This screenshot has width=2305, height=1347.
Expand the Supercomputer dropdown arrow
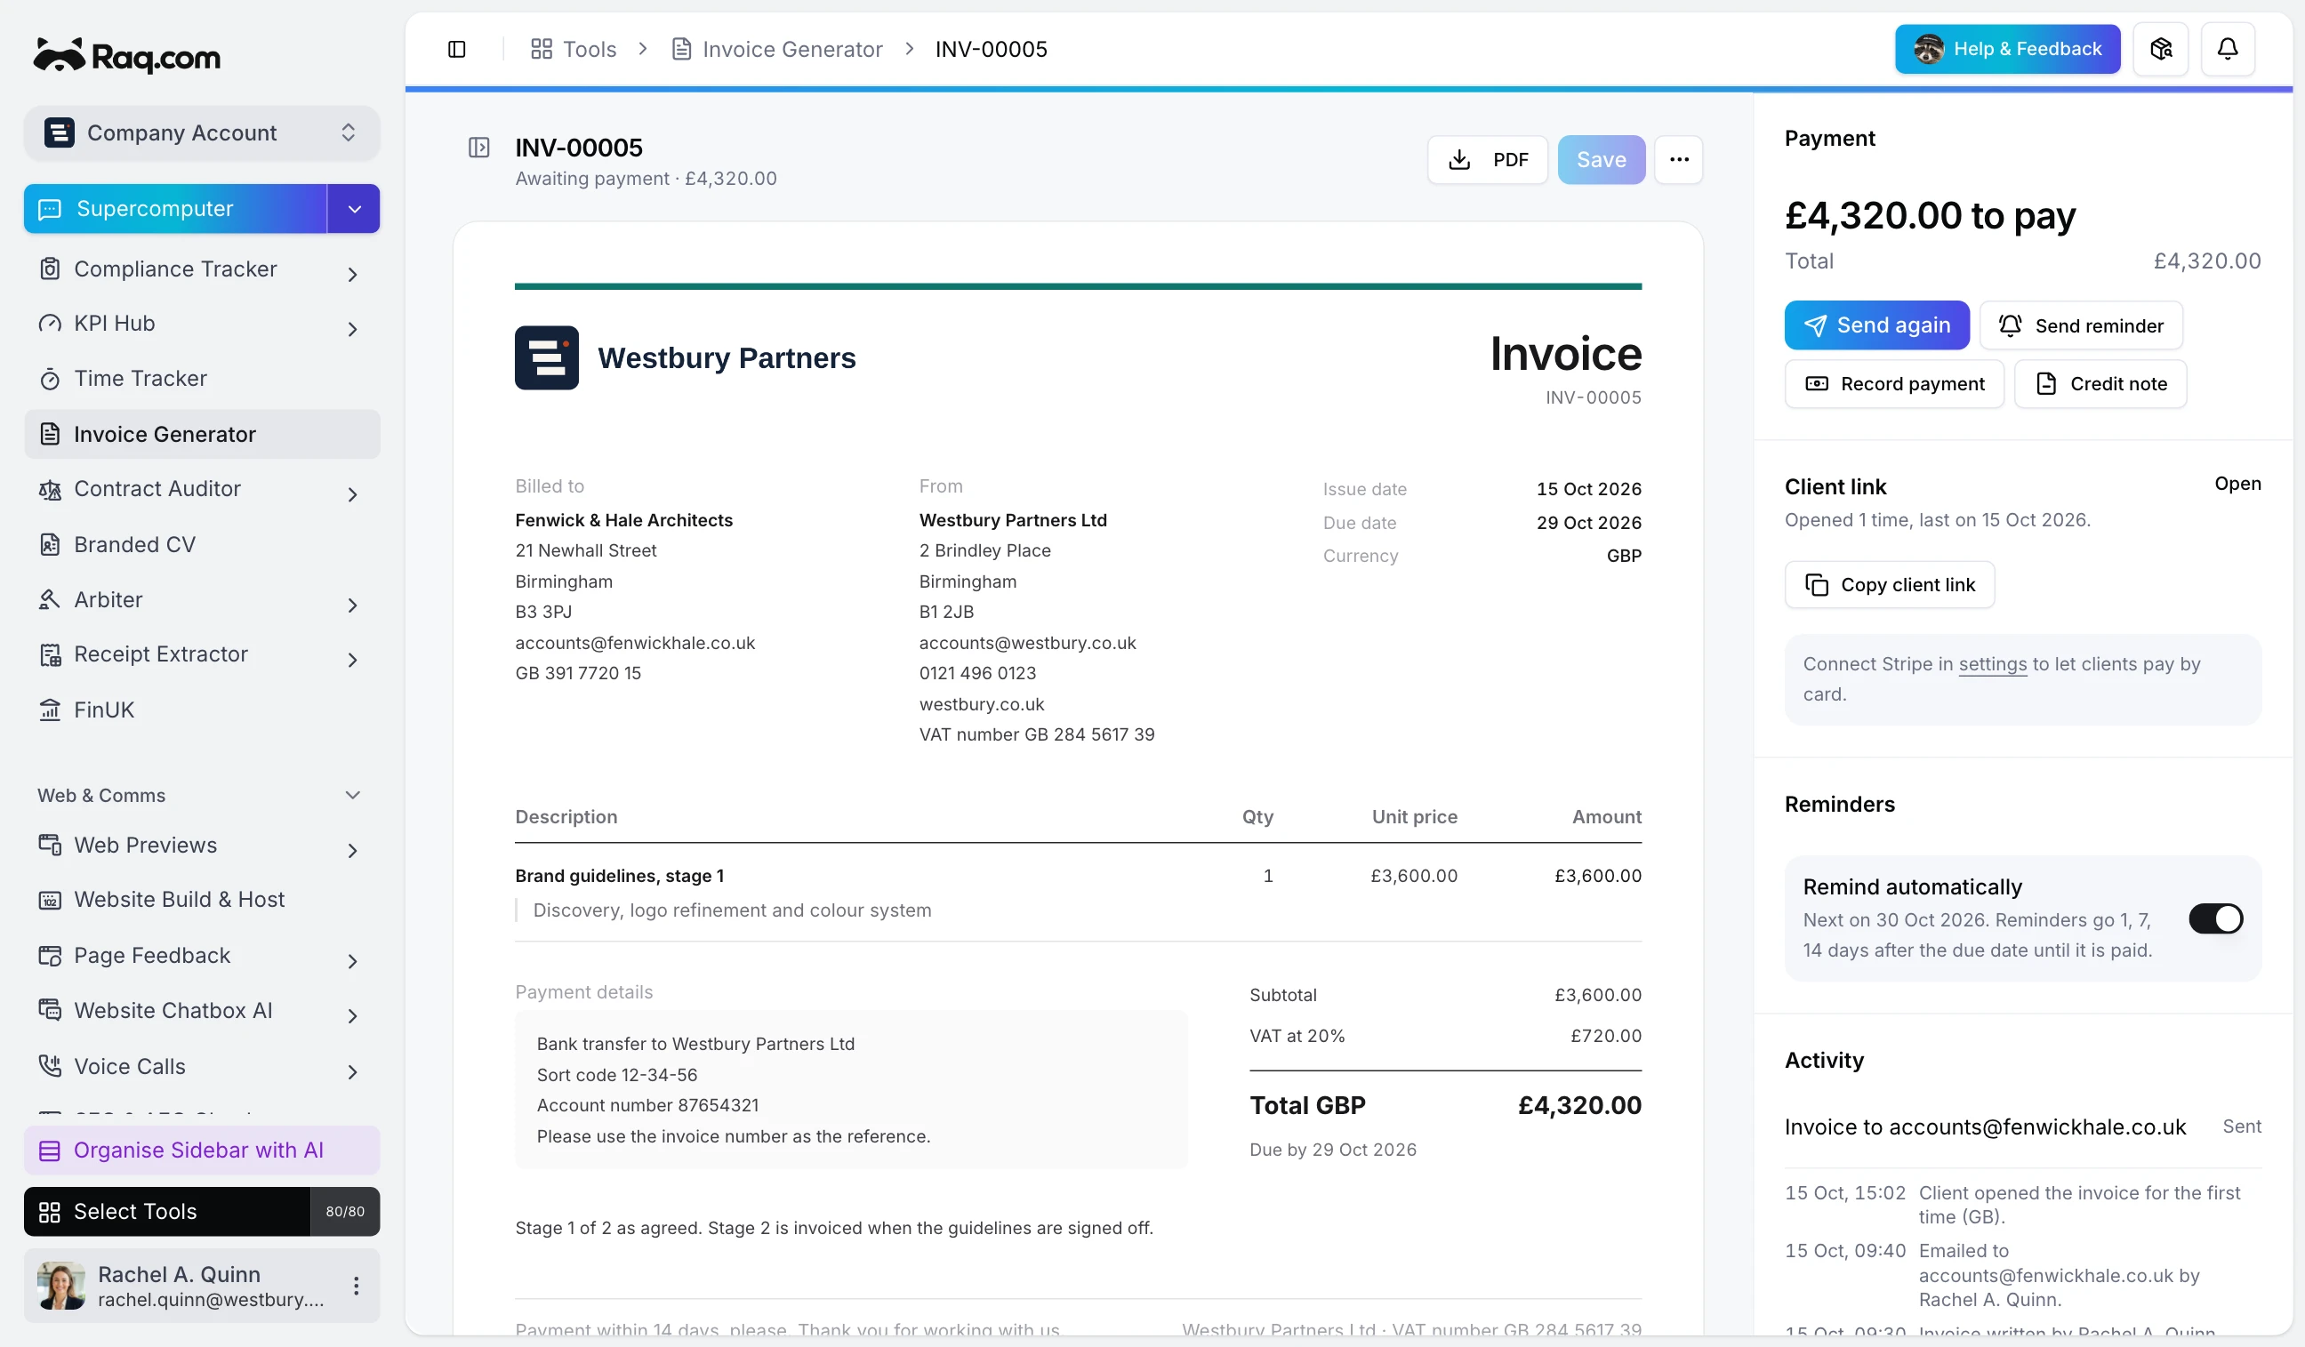point(354,210)
